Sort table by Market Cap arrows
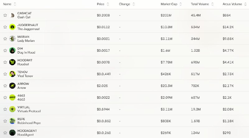Screen dimensions: 249x138 coord(181,4)
